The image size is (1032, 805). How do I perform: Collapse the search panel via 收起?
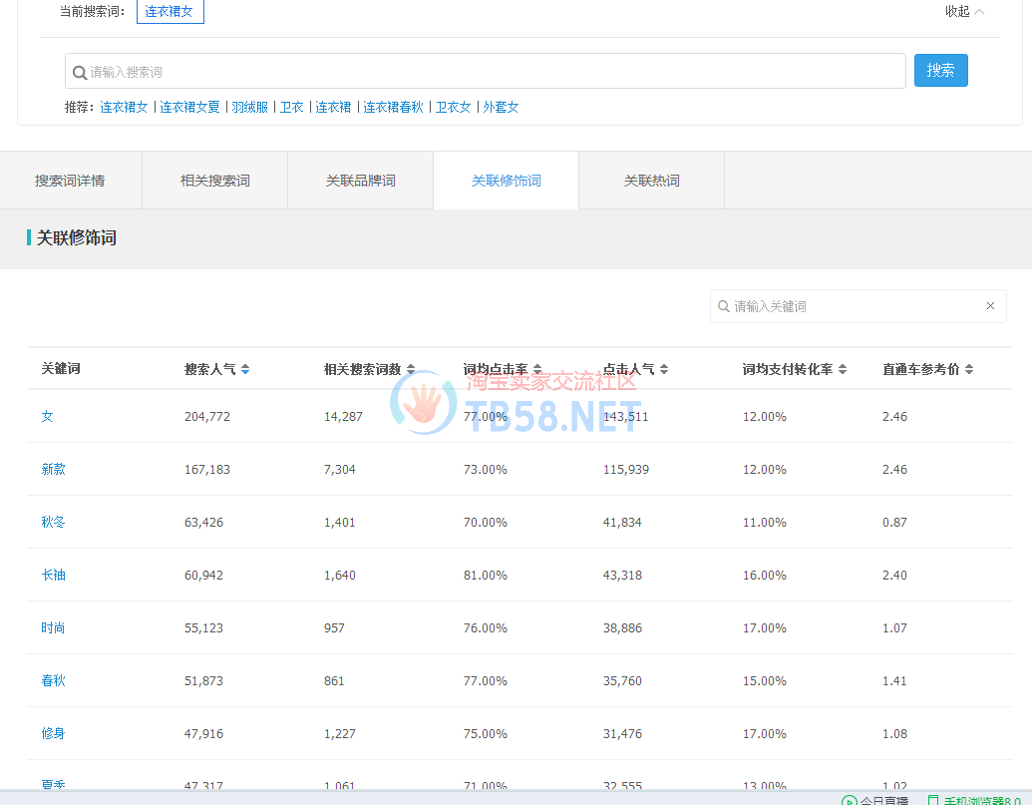click(x=964, y=12)
